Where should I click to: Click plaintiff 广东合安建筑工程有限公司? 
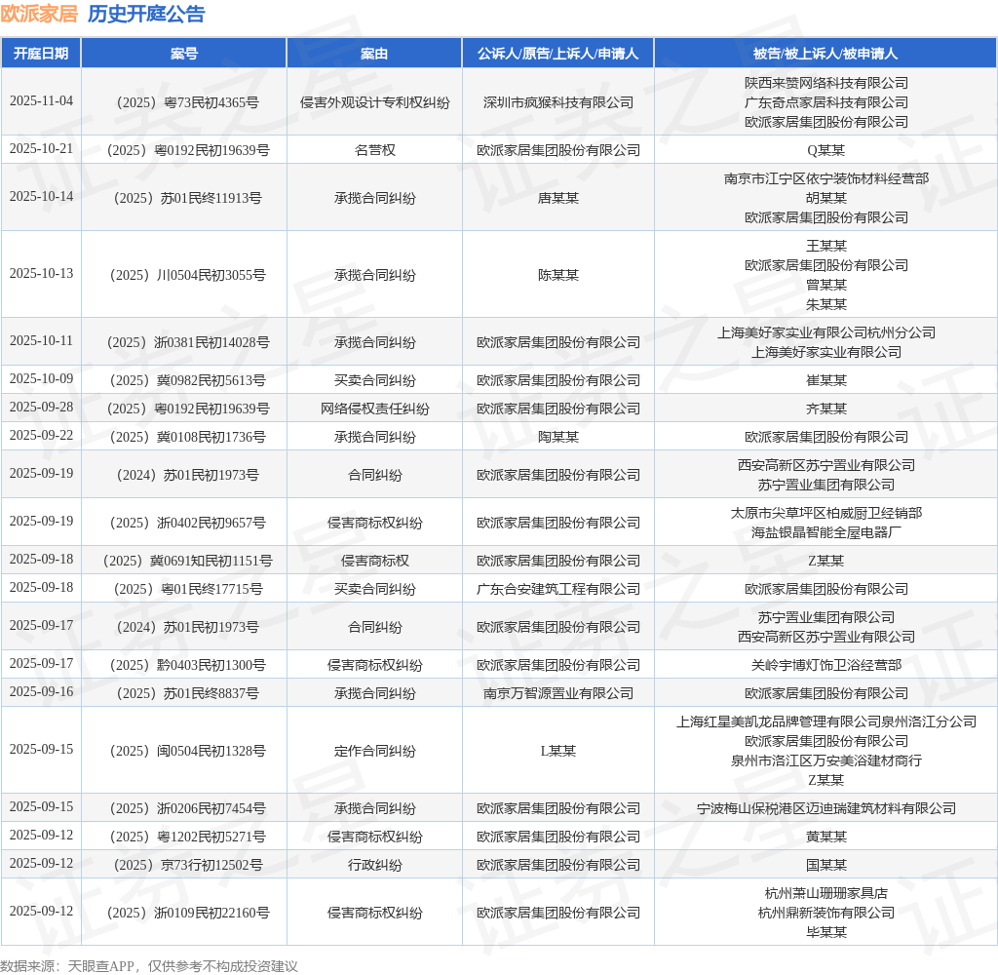click(558, 589)
